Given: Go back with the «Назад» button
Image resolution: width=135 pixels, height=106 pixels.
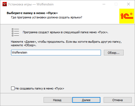Looking at the screenshot, I should [58, 100].
